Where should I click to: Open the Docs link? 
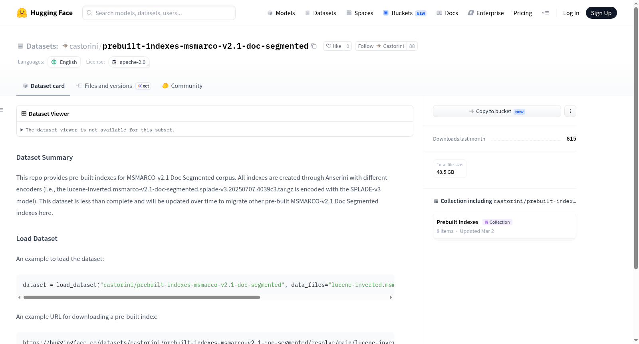point(447,13)
